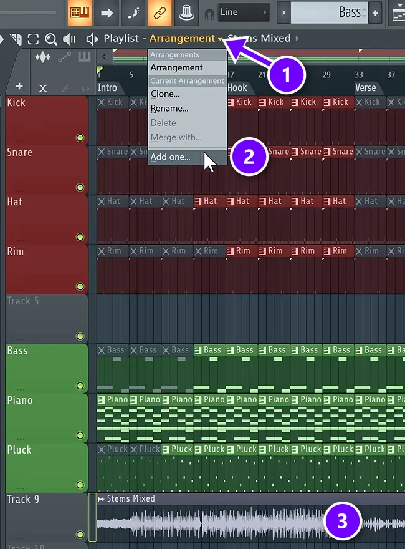Activate the magnifier zoom tool

point(51,39)
